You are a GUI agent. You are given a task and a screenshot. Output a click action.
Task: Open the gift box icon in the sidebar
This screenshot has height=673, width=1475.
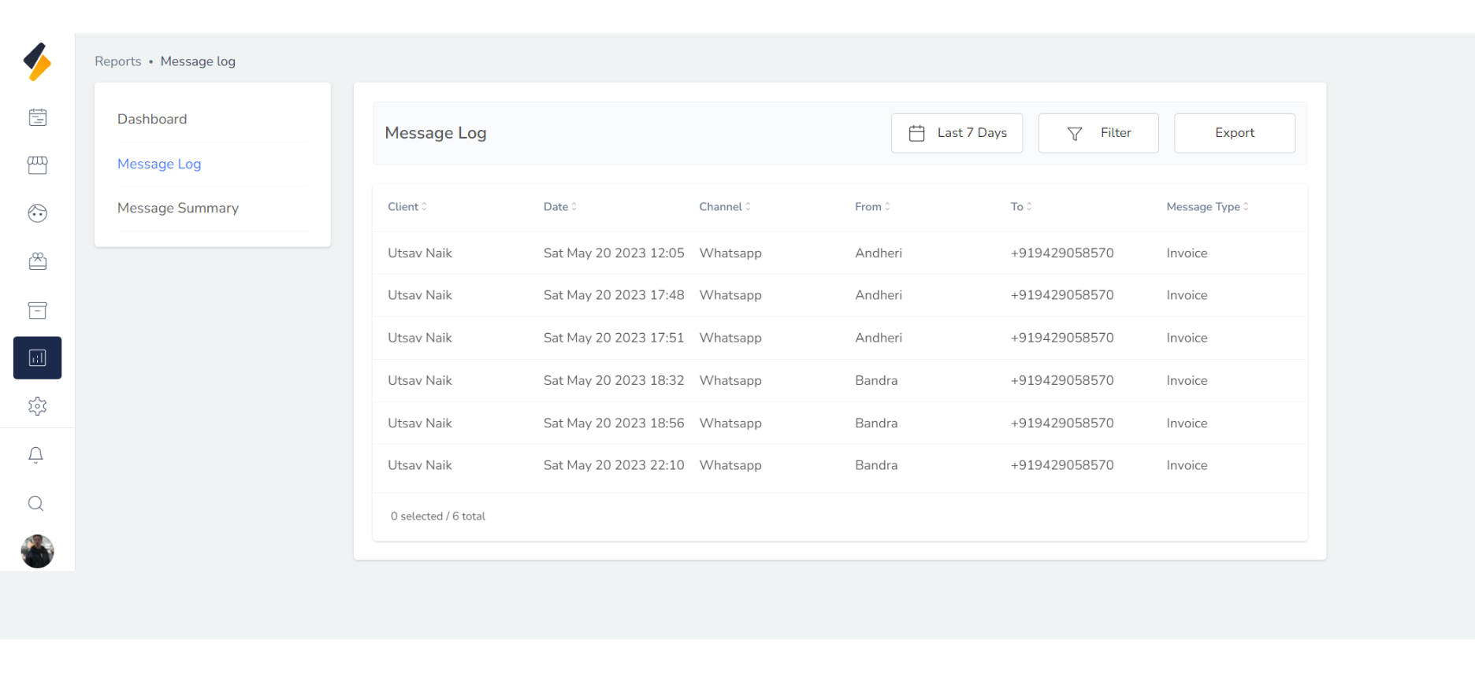[37, 261]
